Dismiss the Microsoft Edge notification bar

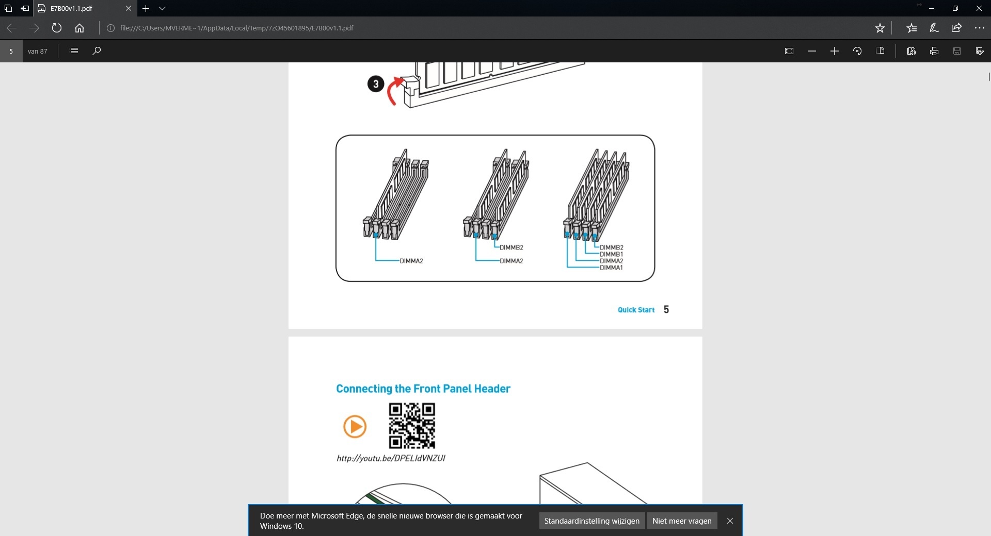pyautogui.click(x=730, y=521)
